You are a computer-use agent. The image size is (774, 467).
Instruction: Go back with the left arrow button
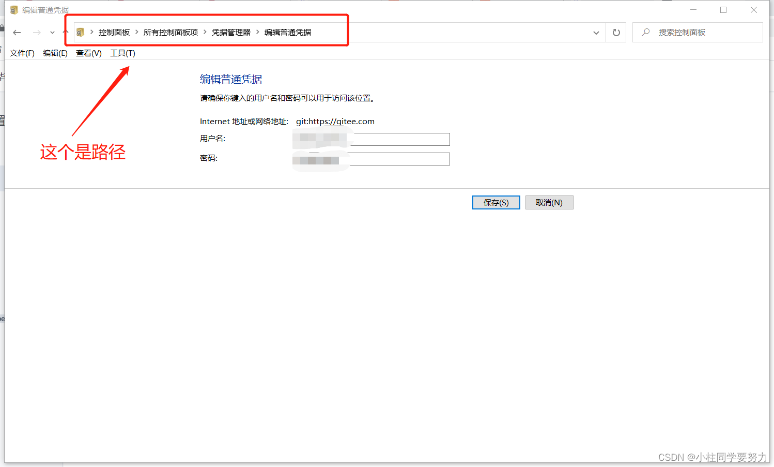click(x=17, y=33)
